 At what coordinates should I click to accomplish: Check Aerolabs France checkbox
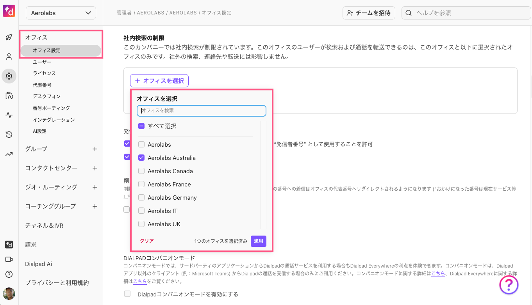[x=141, y=184]
